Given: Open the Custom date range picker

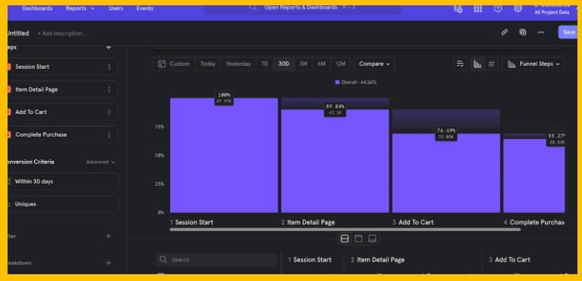Looking at the screenshot, I should [x=174, y=63].
